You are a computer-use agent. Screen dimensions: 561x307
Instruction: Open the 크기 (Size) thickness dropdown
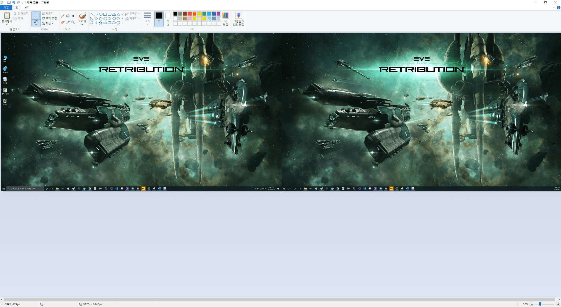coord(147,19)
